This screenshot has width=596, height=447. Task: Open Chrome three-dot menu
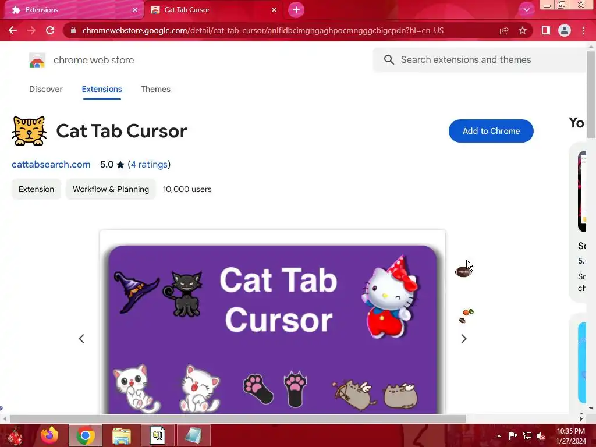click(x=583, y=30)
